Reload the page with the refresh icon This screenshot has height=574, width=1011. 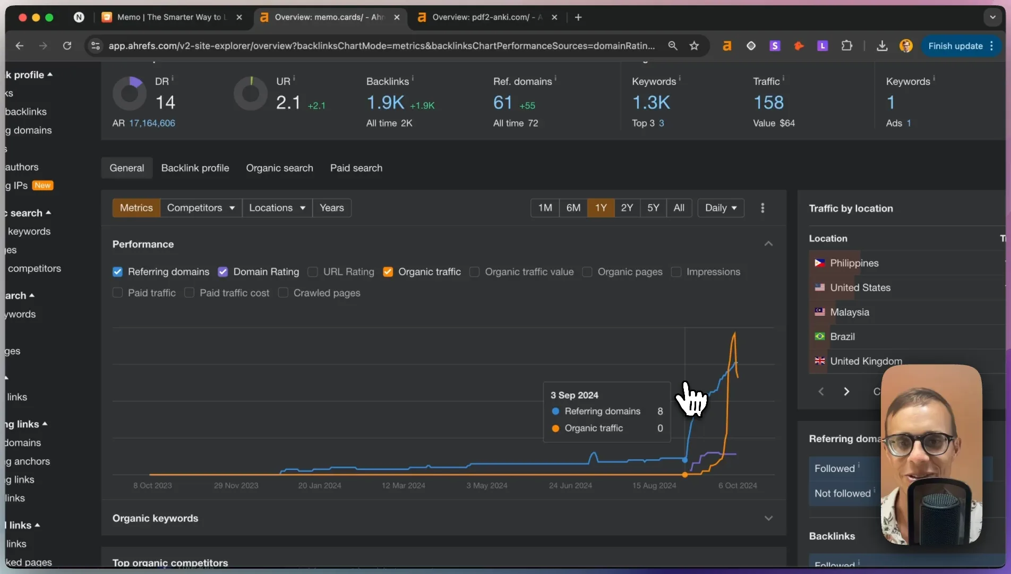pos(67,46)
